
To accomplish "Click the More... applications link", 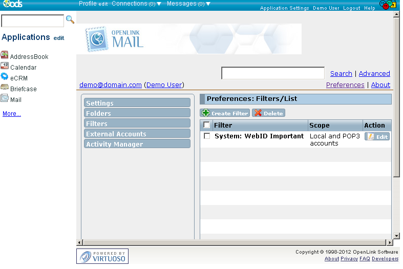I will (x=12, y=114).
